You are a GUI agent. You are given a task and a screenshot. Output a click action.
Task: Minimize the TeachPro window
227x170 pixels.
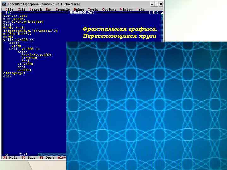pos(152,4)
